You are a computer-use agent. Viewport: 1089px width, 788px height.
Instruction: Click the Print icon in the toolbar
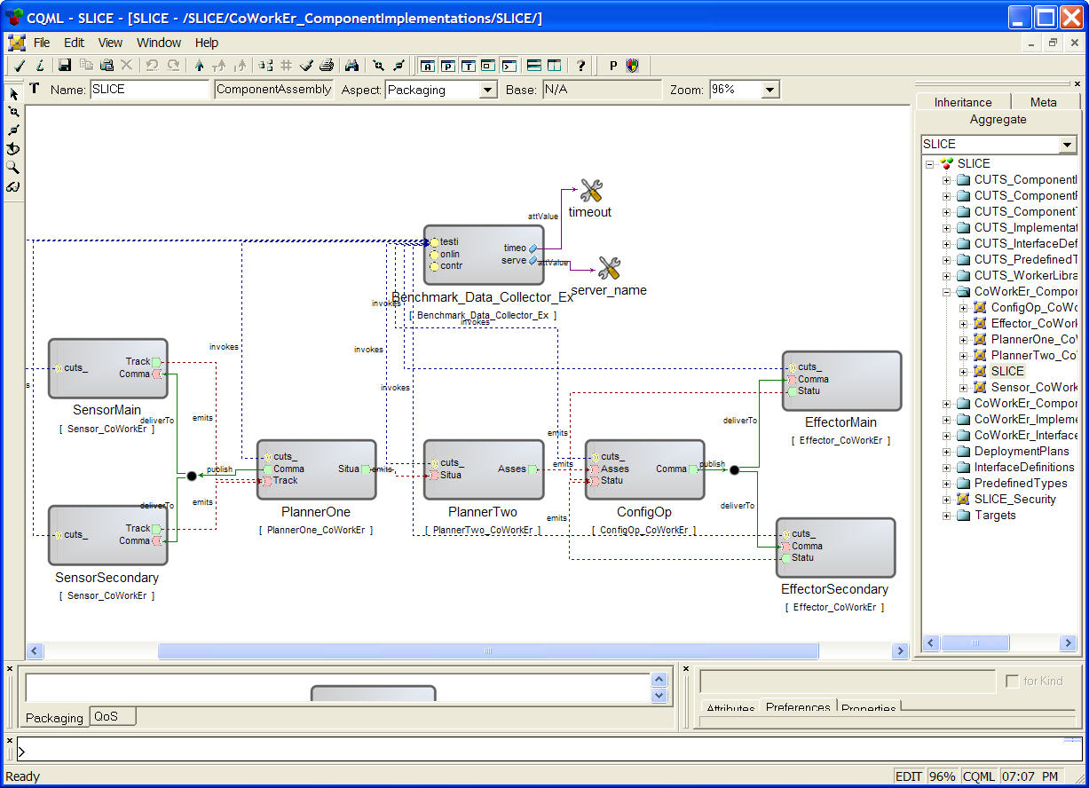[327, 65]
